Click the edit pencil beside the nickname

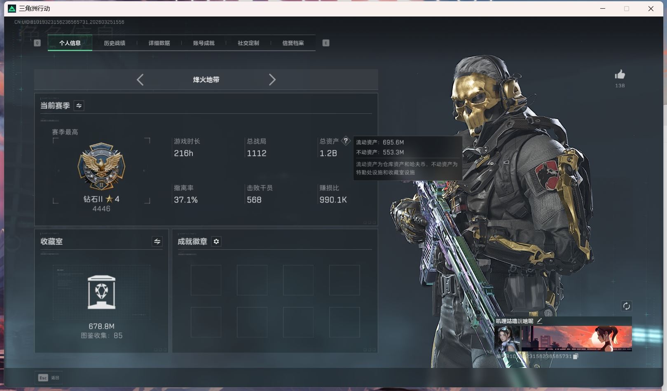click(540, 321)
